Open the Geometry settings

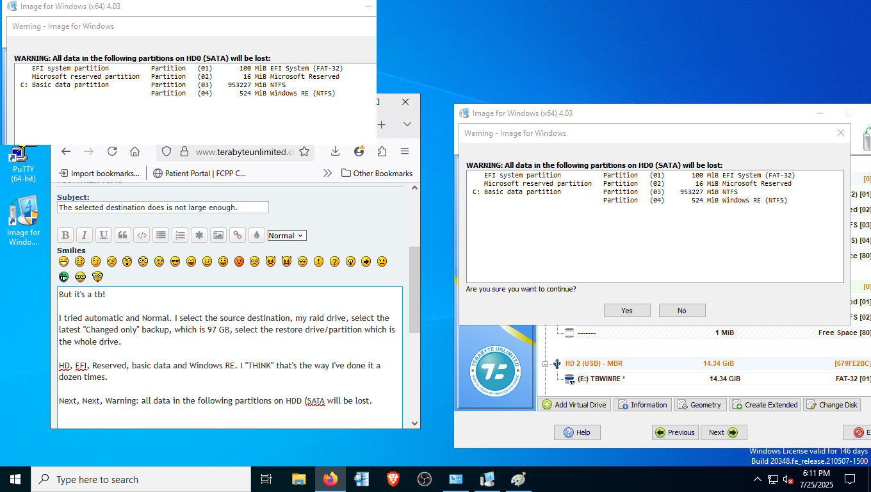click(700, 405)
